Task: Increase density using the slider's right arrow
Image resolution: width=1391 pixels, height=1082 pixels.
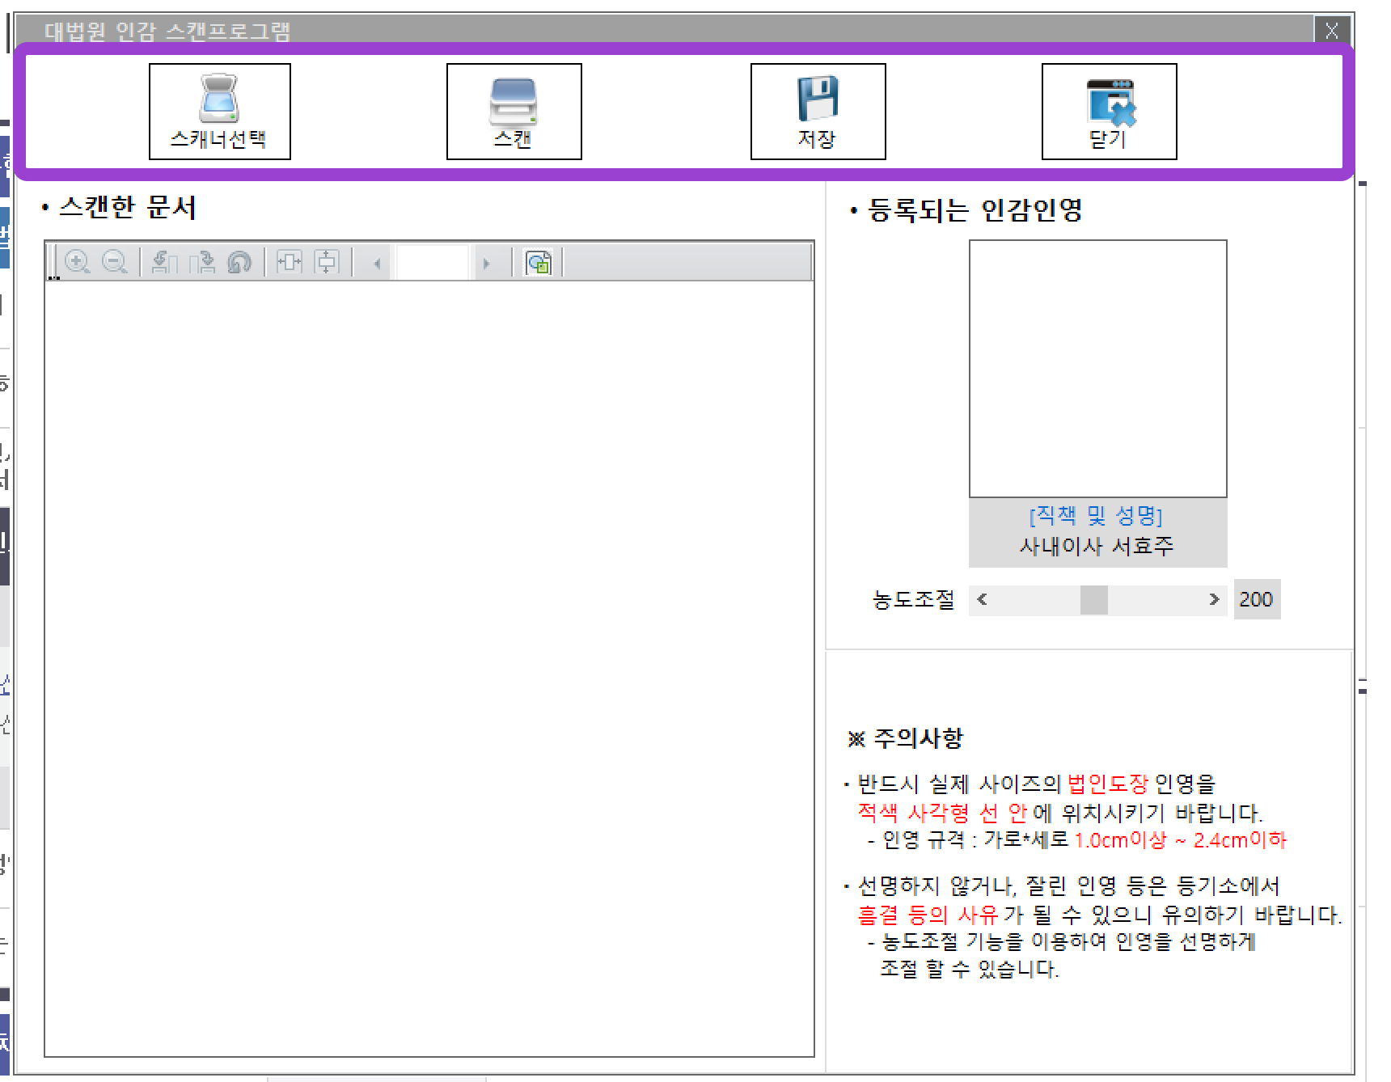Action: click(1214, 599)
